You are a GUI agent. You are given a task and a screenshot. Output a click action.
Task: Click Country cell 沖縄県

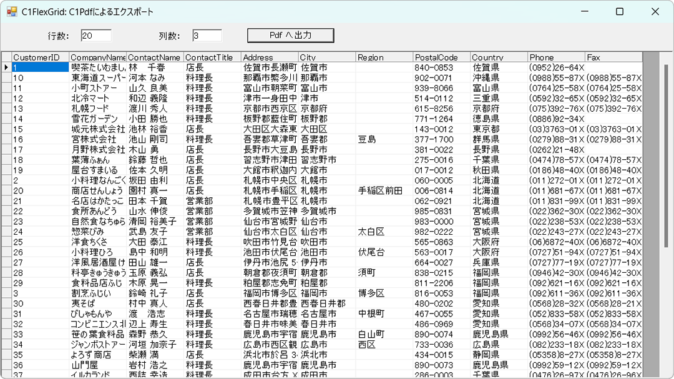click(x=499, y=78)
